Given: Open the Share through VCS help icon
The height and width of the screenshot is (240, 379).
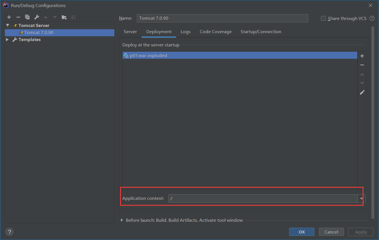Looking at the screenshot, I should click(372, 18).
